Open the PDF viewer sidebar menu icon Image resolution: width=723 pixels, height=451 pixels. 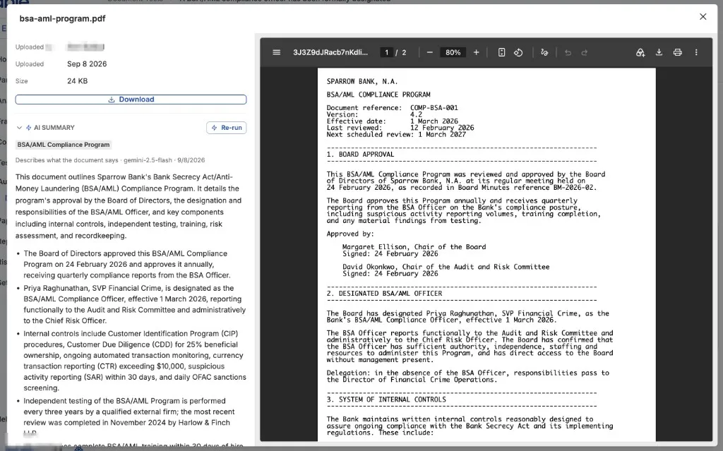(x=276, y=52)
